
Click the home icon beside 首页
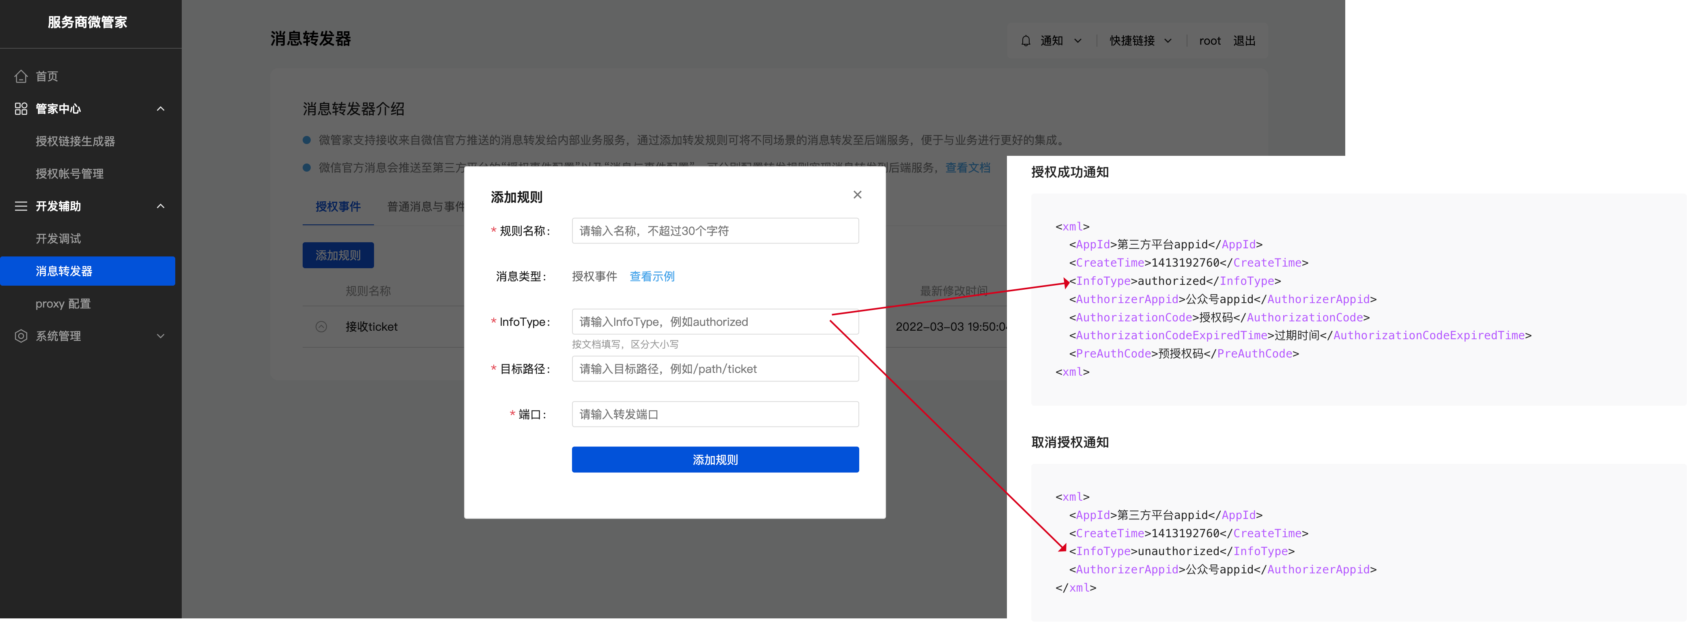pos(21,76)
